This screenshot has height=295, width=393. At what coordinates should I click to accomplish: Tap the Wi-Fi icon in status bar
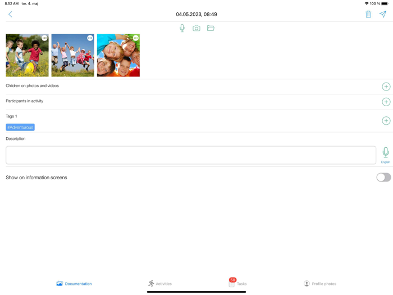click(x=367, y=3)
